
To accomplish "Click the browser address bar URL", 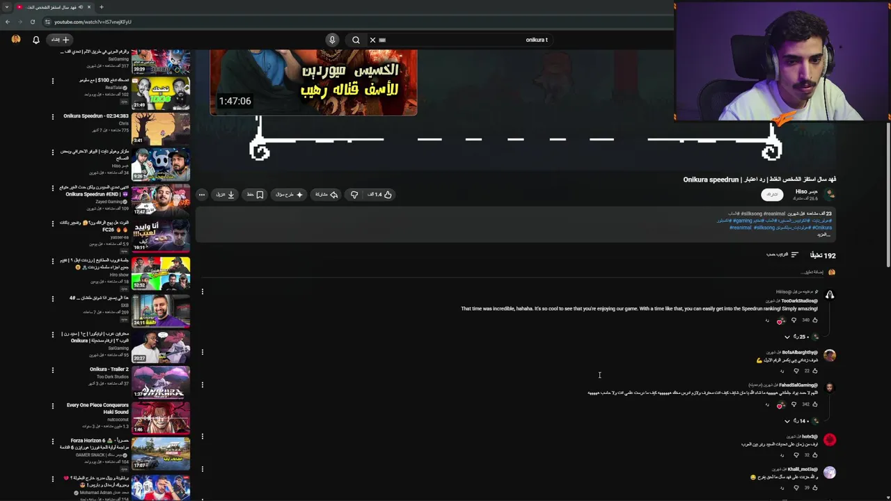I will coord(93,22).
